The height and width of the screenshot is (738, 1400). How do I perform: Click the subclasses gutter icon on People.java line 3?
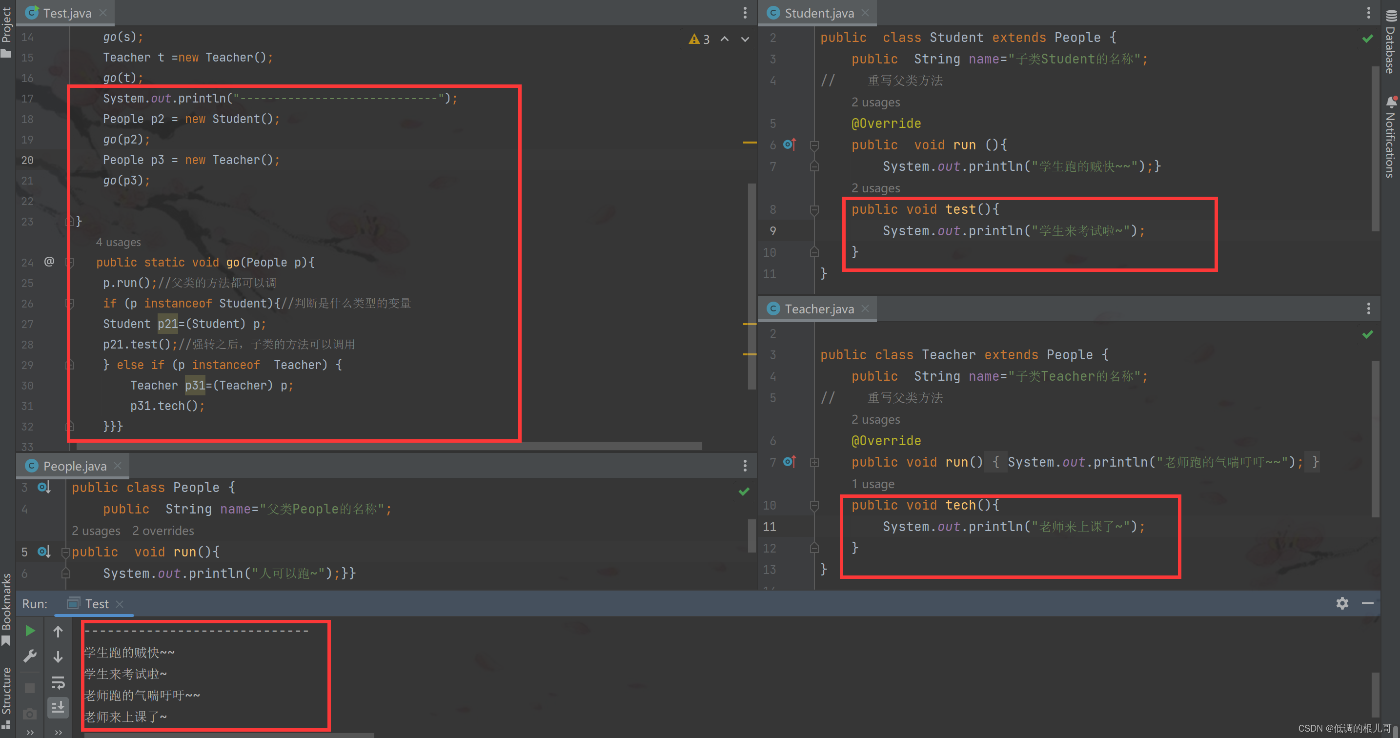point(44,488)
